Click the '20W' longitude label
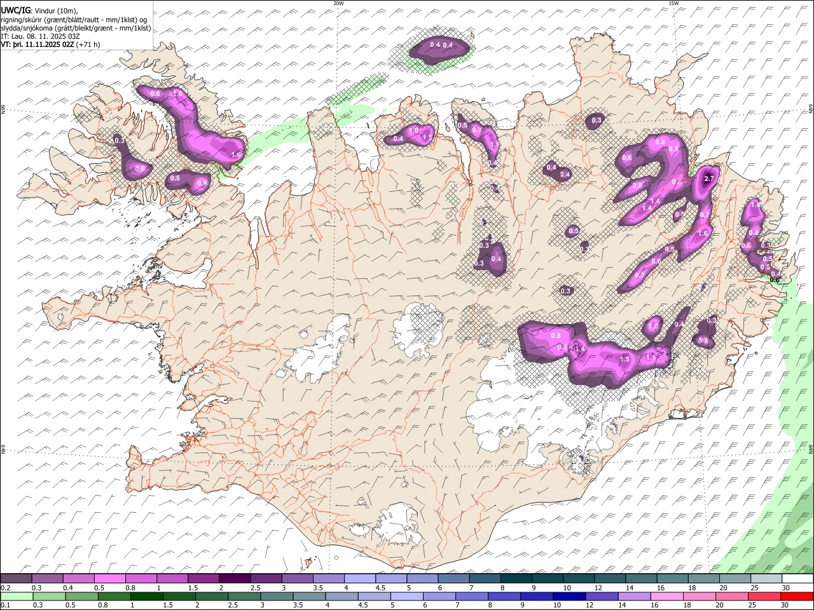 click(338, 3)
